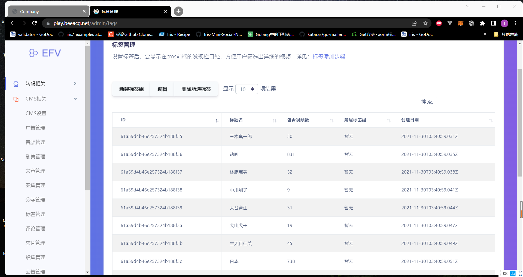This screenshot has width=523, height=277.
Task: Switch to the Company tab
Action: (x=48, y=11)
